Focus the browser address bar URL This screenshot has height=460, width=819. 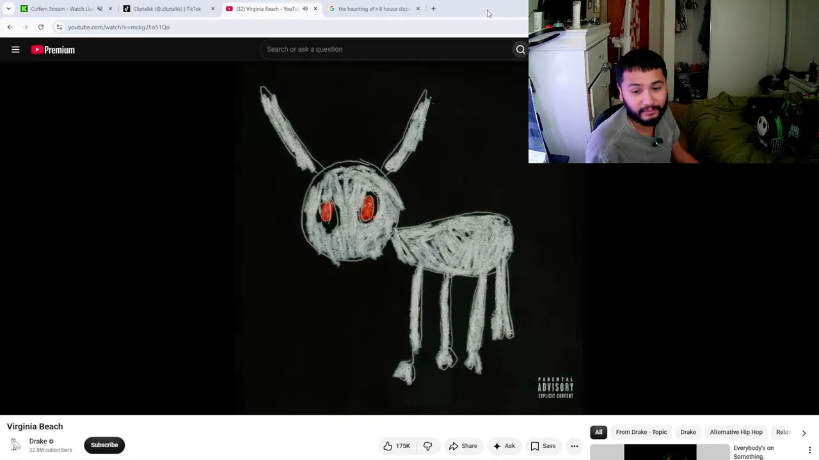118,27
